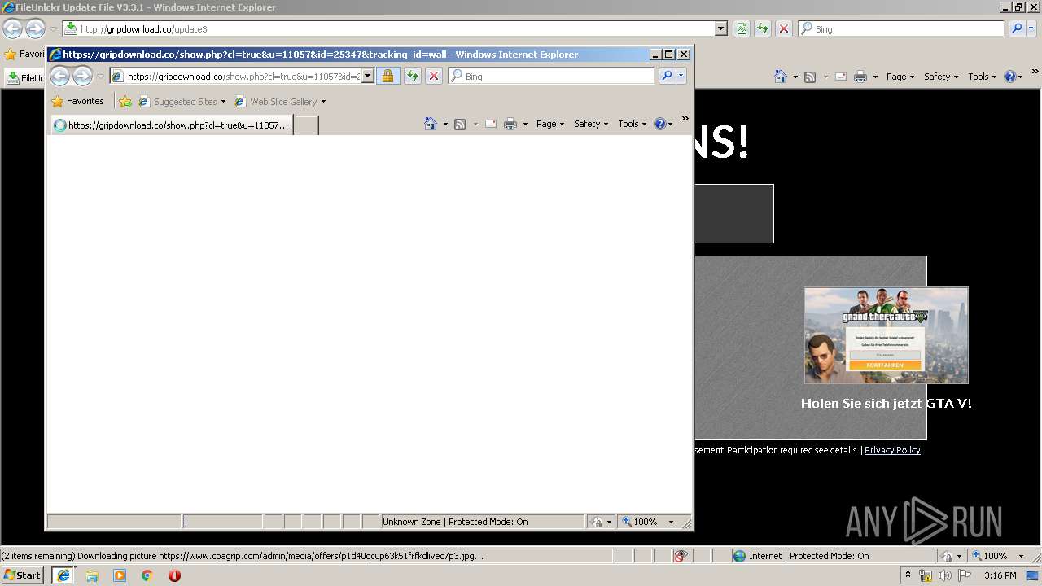Open Tools menu in popup window
Viewport: 1042px width, 586px height.
pyautogui.click(x=632, y=124)
